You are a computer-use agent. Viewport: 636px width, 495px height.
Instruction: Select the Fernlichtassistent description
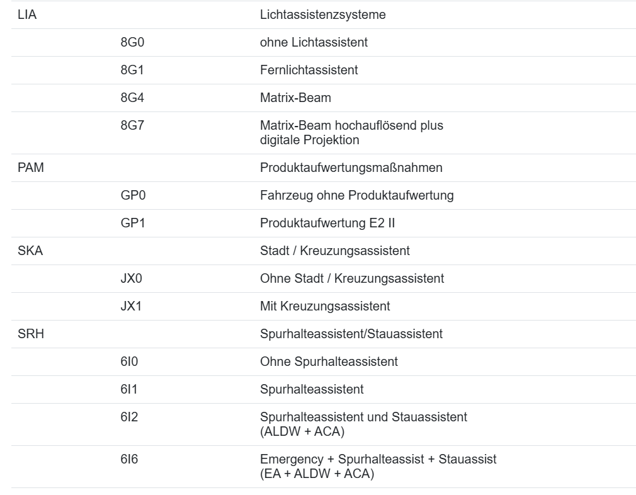(309, 71)
